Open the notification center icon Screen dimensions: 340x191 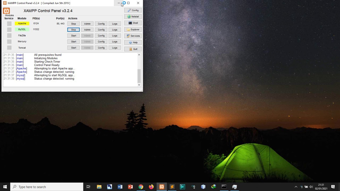[x=333, y=187]
